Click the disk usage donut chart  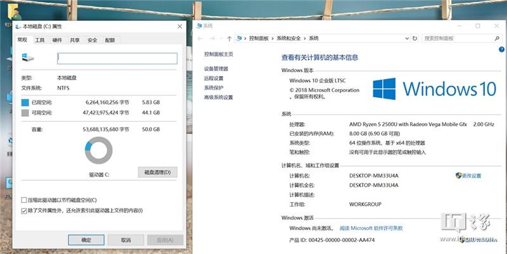99,150
